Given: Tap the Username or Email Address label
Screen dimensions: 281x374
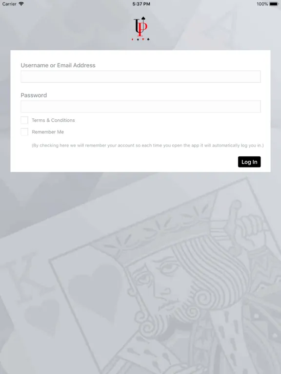Looking at the screenshot, I should (58, 65).
